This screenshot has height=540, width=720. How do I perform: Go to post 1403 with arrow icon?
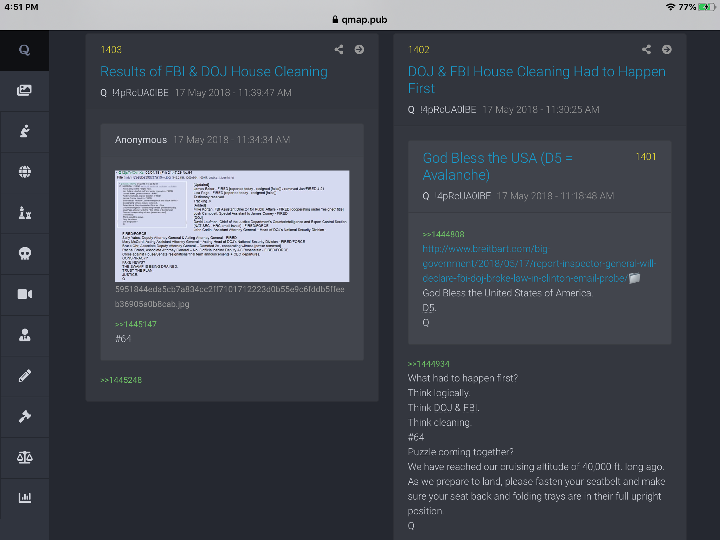pos(359,50)
